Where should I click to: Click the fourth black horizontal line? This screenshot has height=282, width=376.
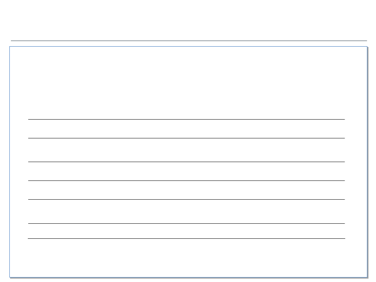click(x=186, y=180)
